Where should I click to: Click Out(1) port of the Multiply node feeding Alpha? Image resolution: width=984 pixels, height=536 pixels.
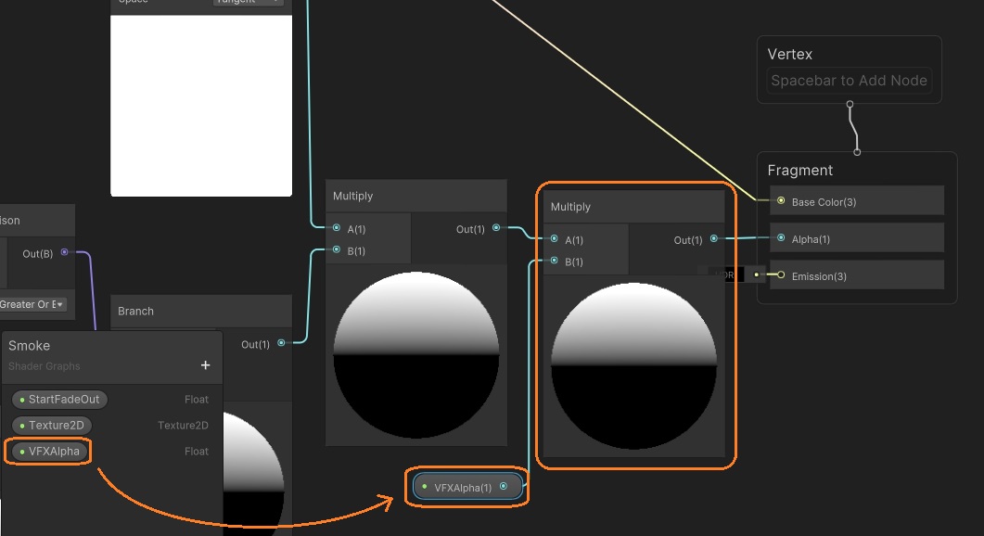coord(713,239)
